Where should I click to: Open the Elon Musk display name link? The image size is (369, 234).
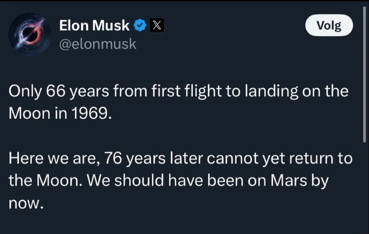pos(94,25)
